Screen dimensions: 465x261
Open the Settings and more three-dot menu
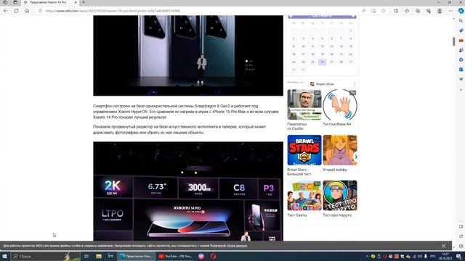tap(450, 11)
